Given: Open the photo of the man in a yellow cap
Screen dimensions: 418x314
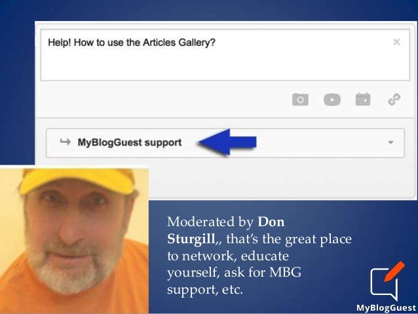Looking at the screenshot, I should click(x=74, y=241).
